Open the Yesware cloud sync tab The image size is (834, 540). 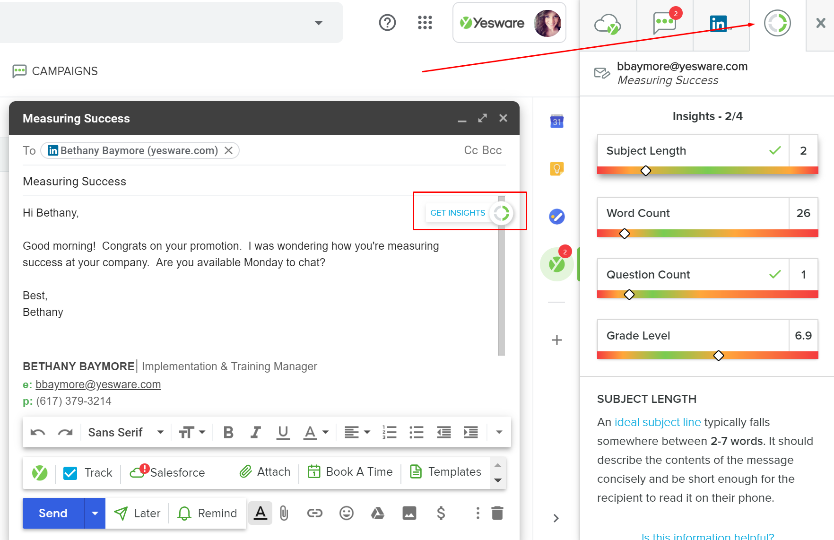coord(608,24)
